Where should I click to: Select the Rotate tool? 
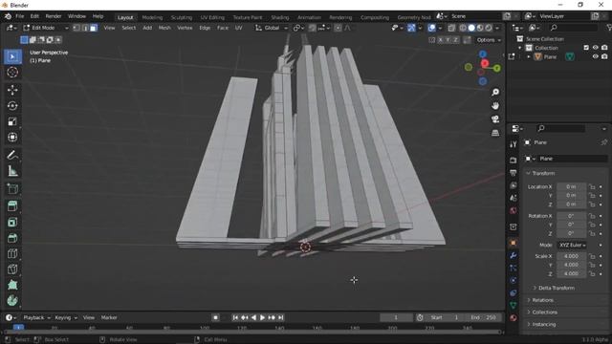coord(12,106)
